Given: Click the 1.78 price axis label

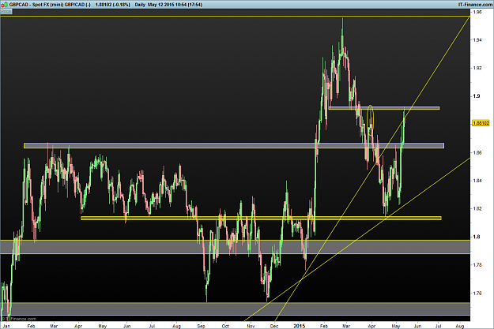Looking at the screenshot, I should pyautogui.click(x=477, y=265).
